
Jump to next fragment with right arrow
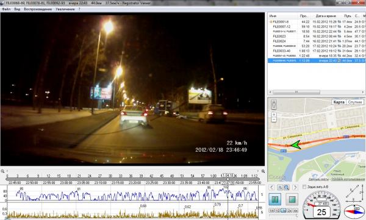tap(295, 187)
